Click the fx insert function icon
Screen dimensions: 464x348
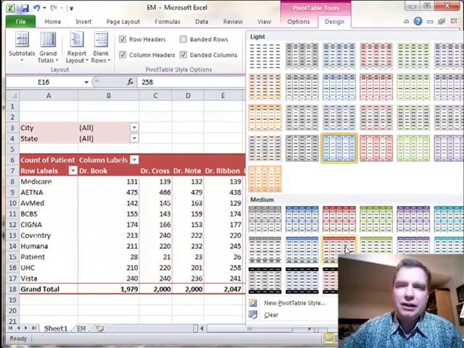tap(130, 82)
